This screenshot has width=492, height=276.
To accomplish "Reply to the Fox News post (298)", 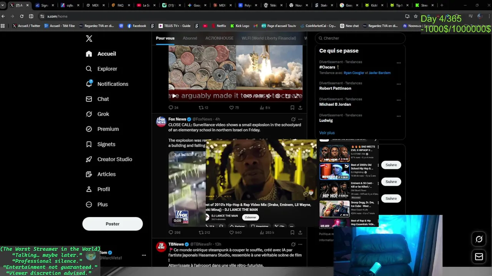I will (175, 232).
